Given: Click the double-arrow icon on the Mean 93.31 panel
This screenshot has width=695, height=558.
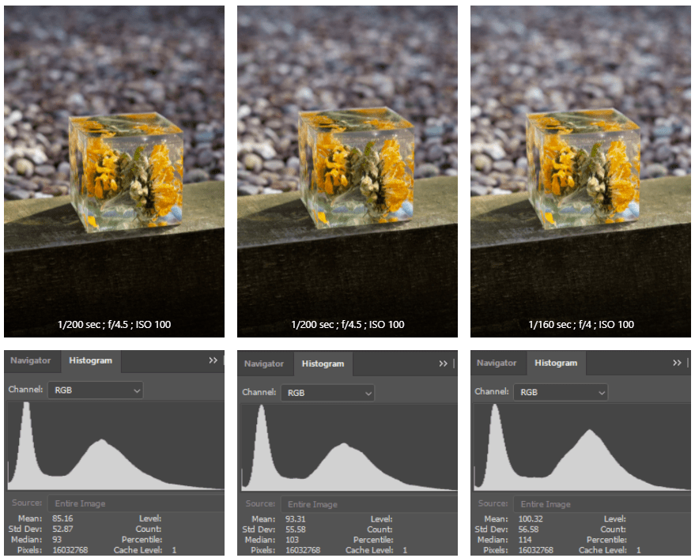Looking at the screenshot, I should pyautogui.click(x=444, y=364).
